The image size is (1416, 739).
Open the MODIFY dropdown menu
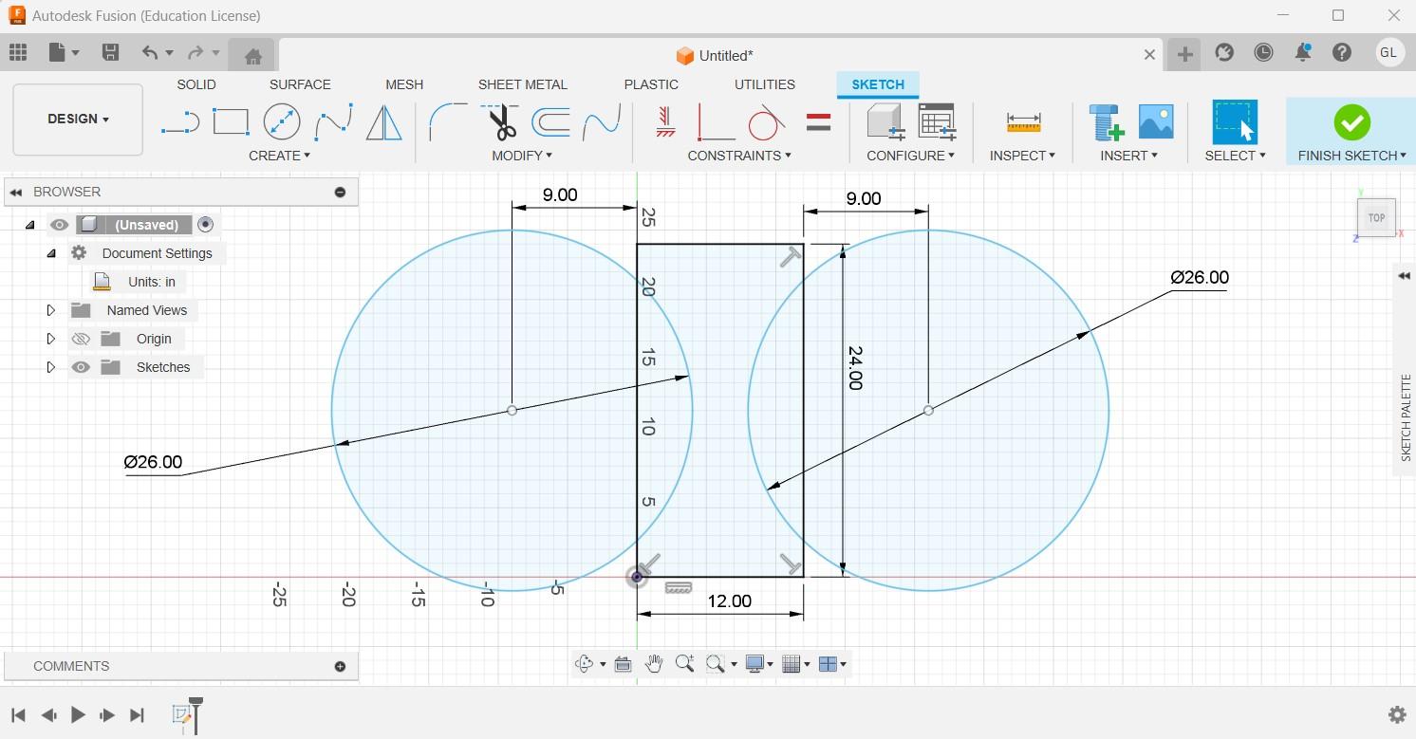(x=521, y=156)
